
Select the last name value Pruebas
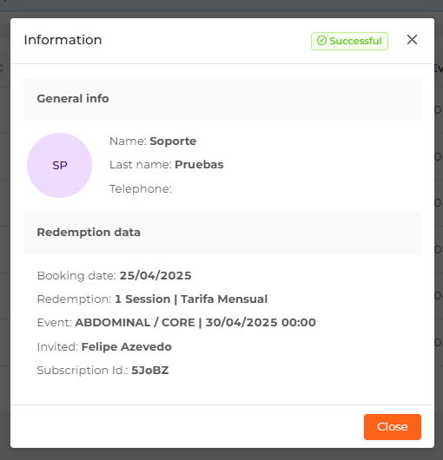tap(199, 165)
